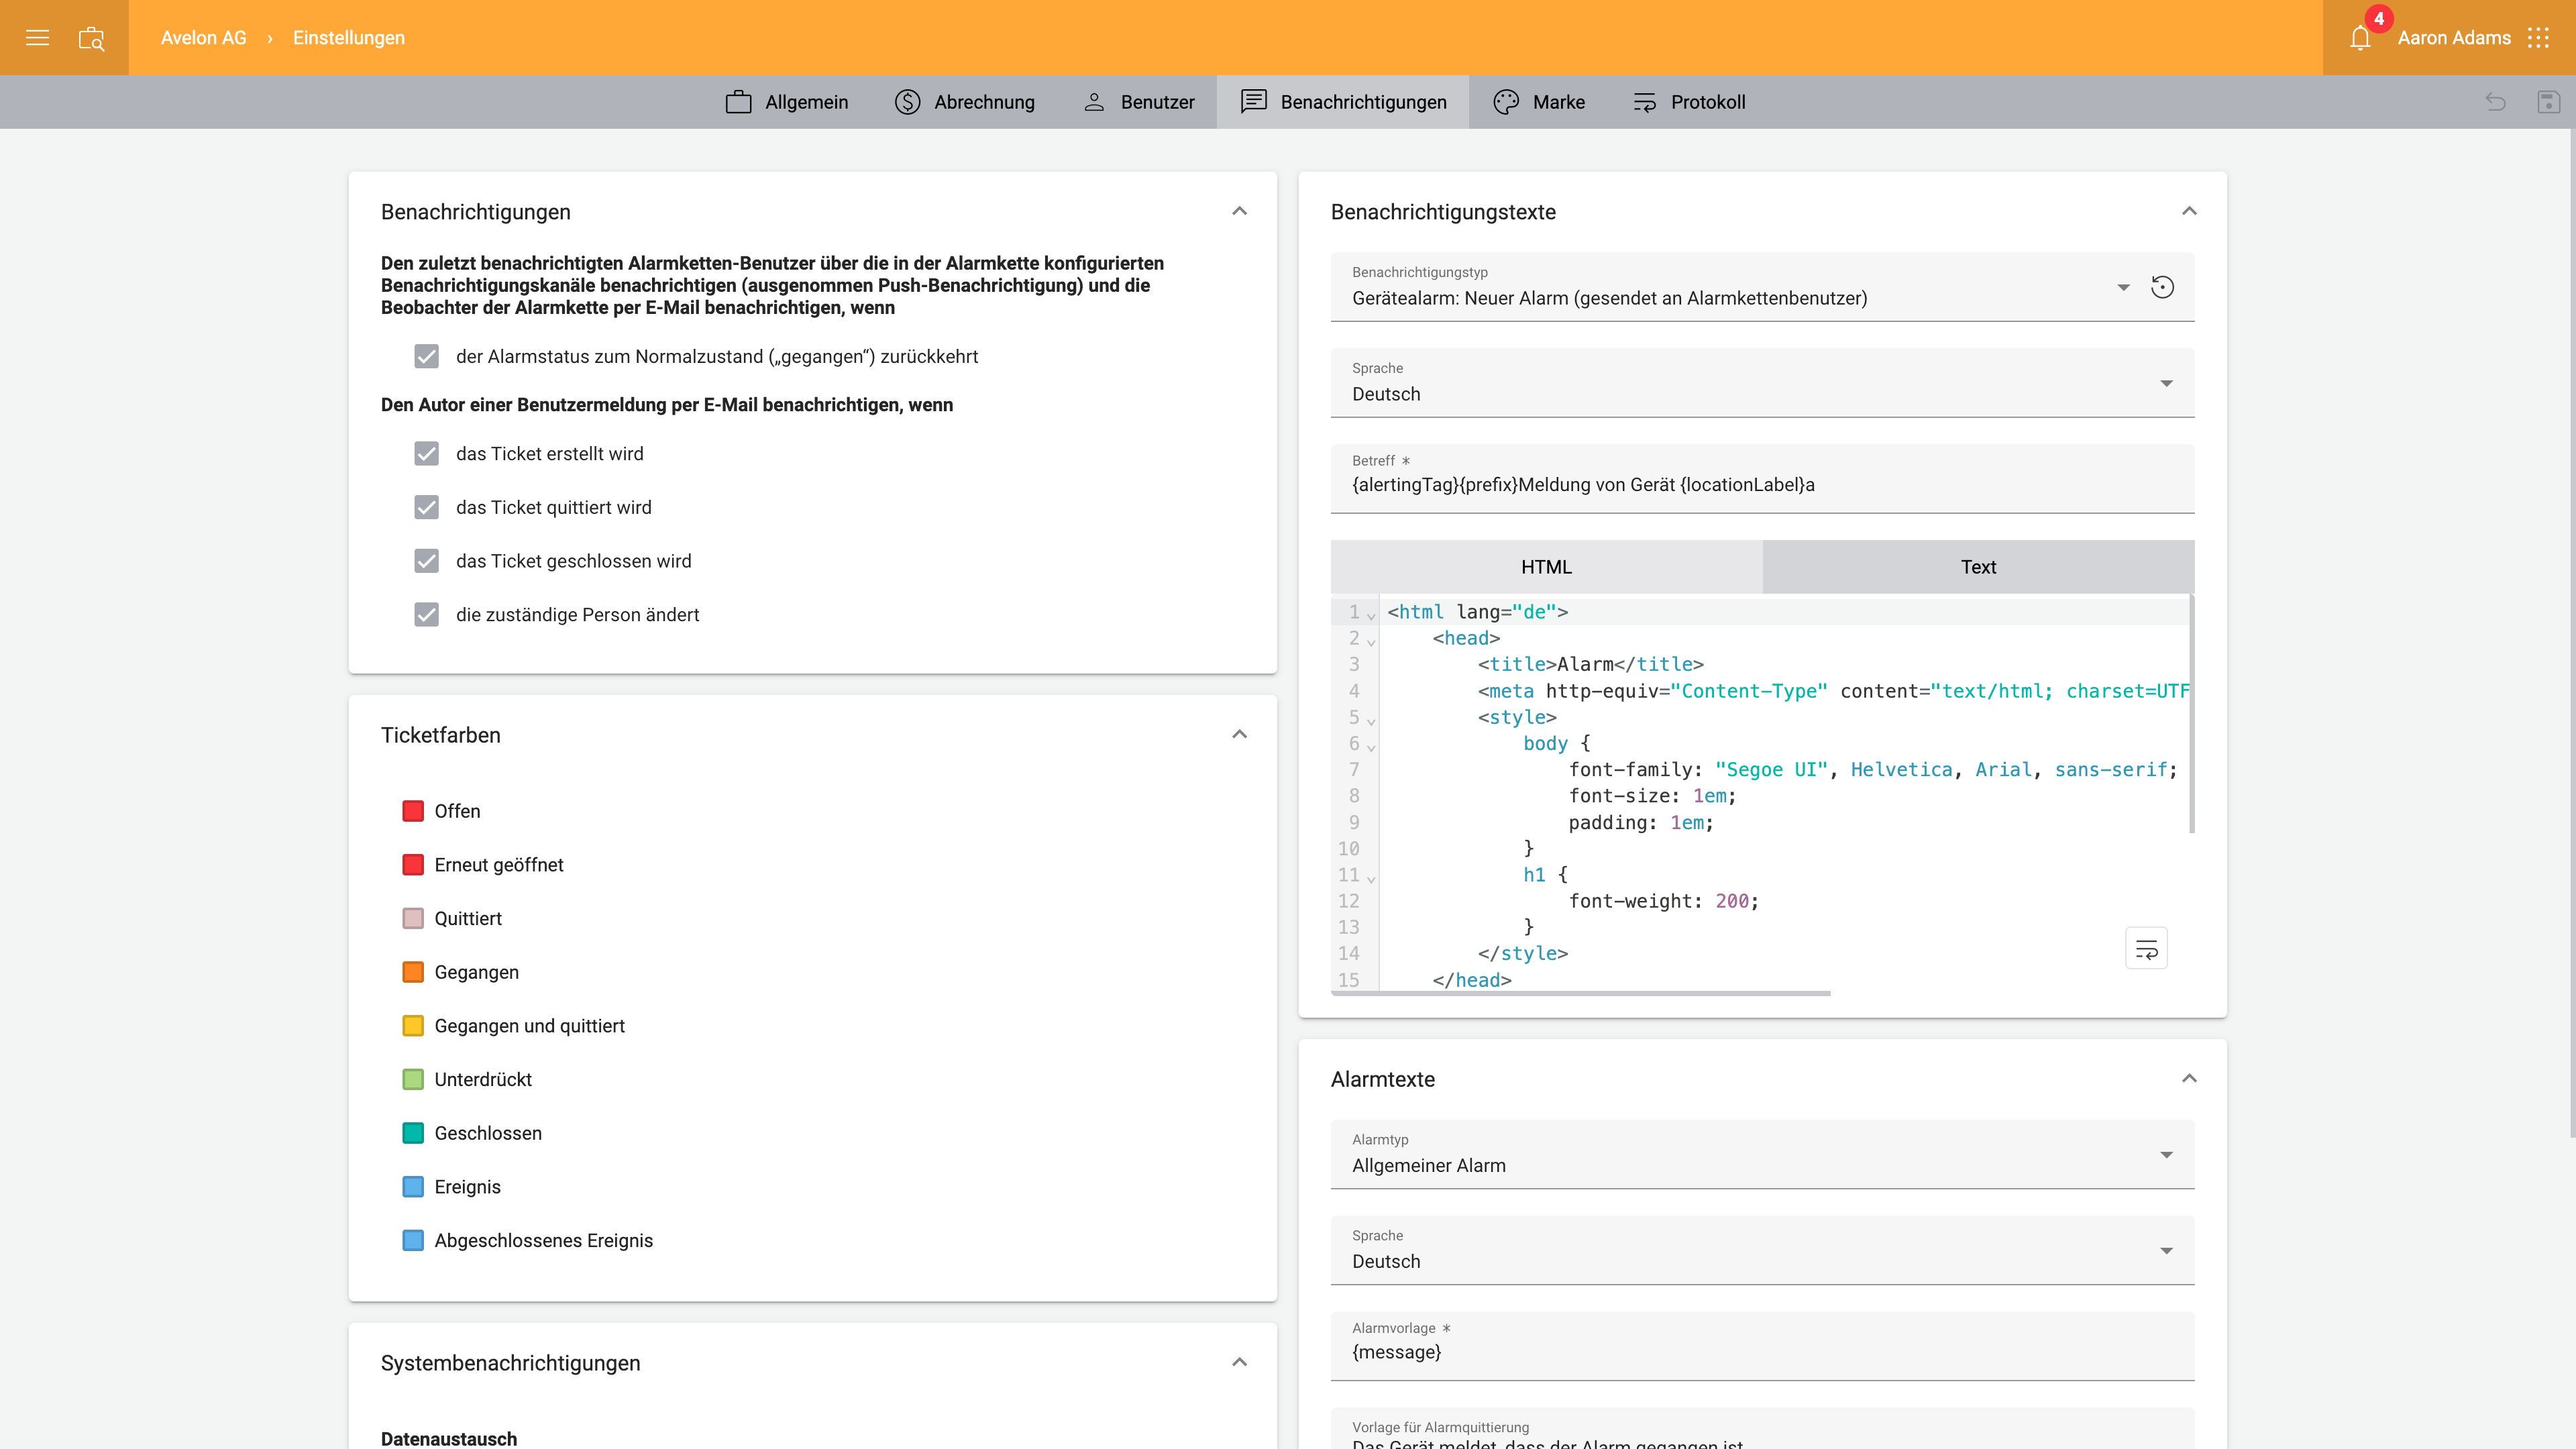2576x1449 pixels.
Task: Open Sprache dropdown in Alarmtexte
Action: click(x=1762, y=1250)
